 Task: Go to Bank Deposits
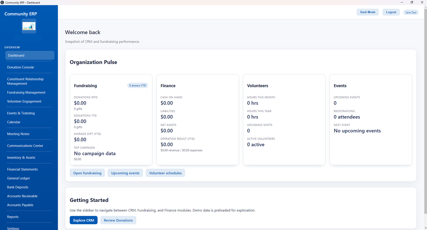[18, 187]
